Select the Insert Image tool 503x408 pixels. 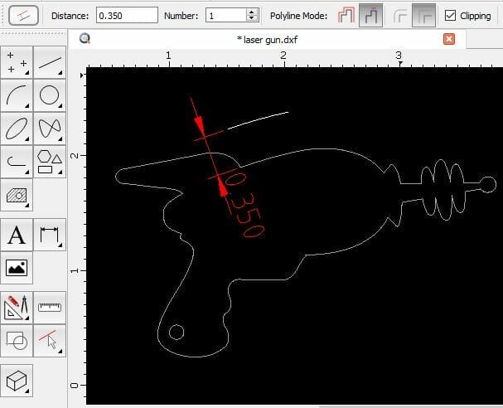pyautogui.click(x=17, y=268)
